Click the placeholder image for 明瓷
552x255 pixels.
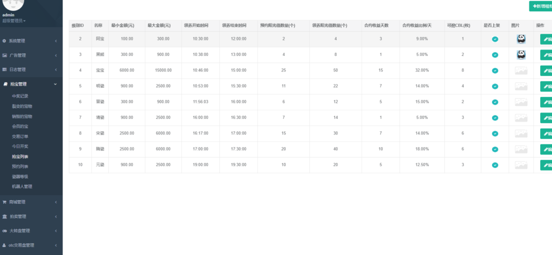click(x=521, y=86)
